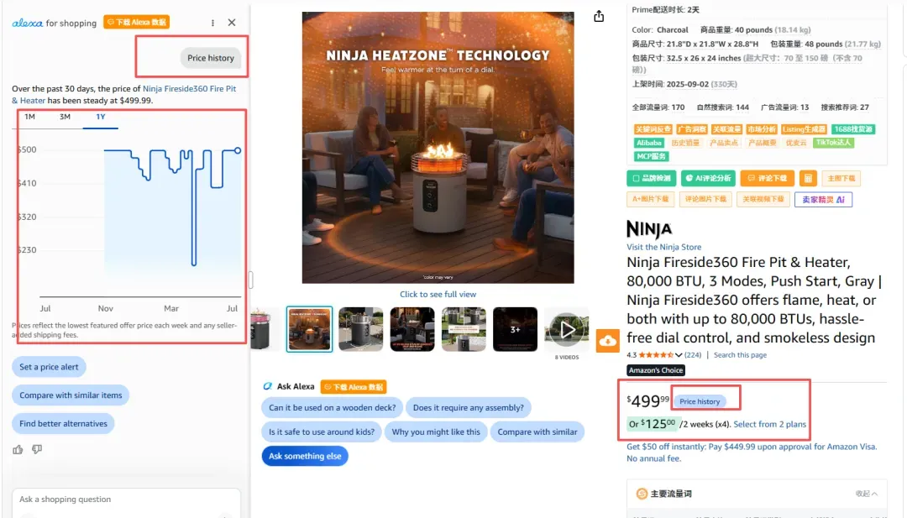The width and height of the screenshot is (907, 518).
Task: Click the Click to see full view link
Action: coord(438,295)
